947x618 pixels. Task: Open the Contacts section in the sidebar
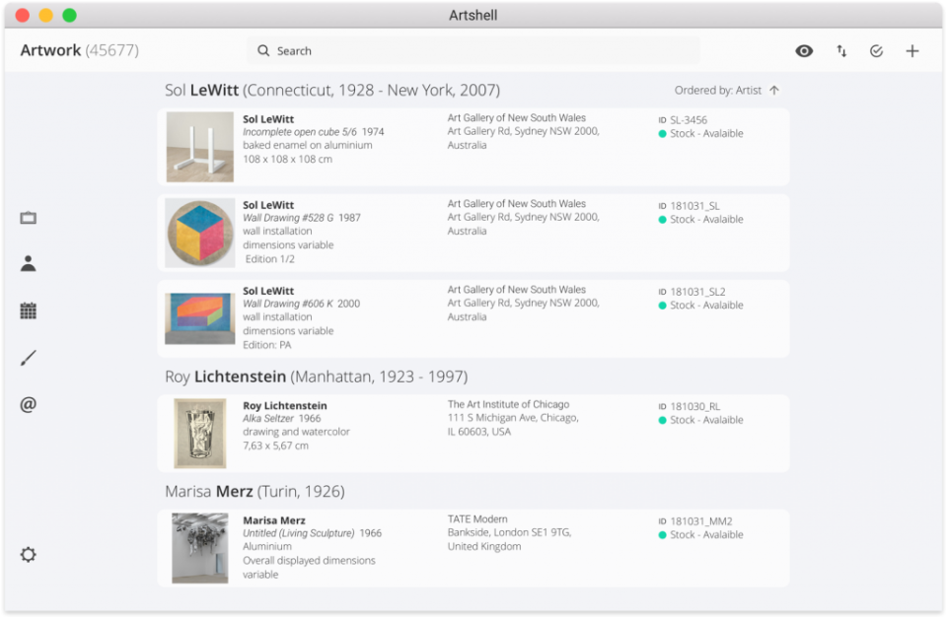(28, 263)
